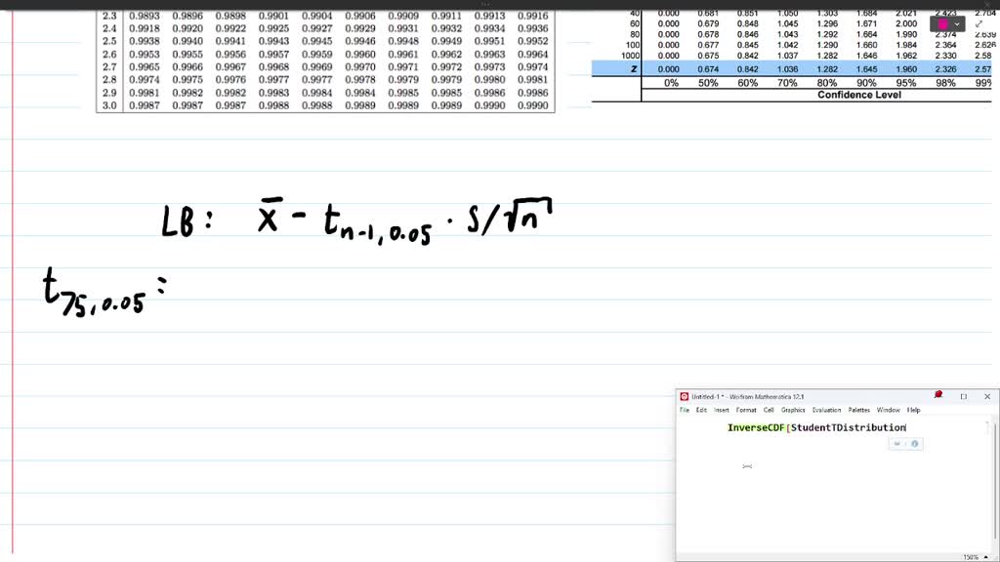This screenshot has height=562, width=1000.
Task: Open the Help menu in Mathematica
Action: coord(915,409)
